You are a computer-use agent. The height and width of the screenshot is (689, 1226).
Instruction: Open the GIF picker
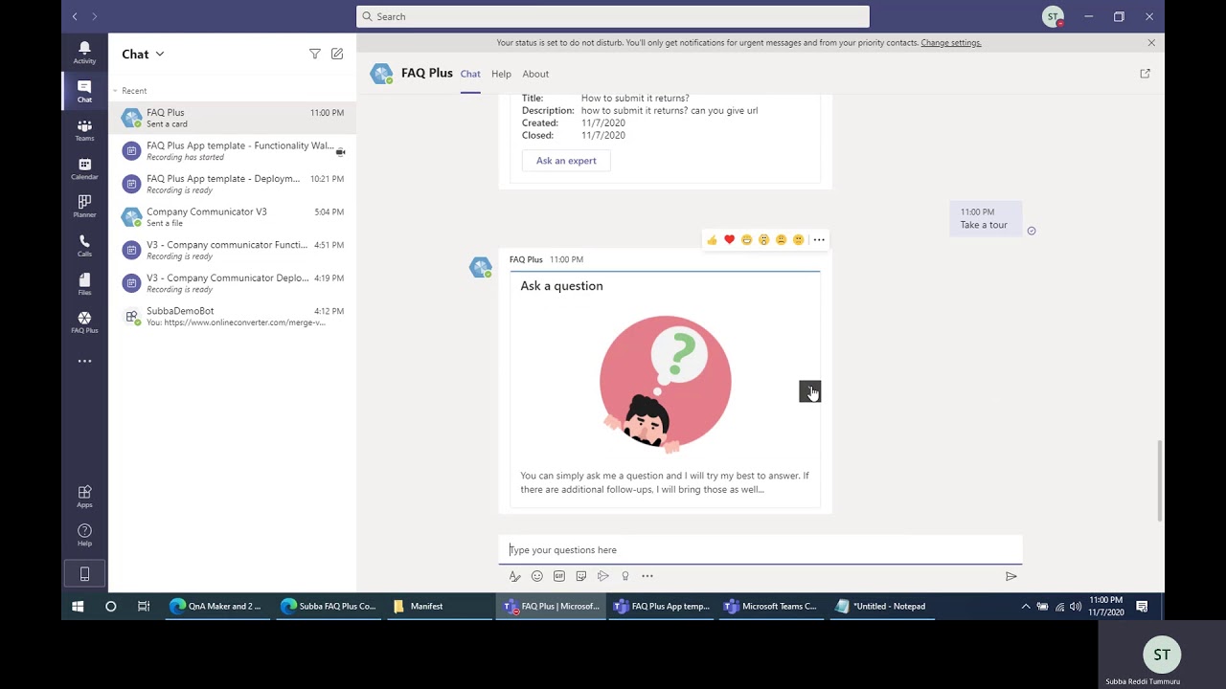pyautogui.click(x=559, y=576)
